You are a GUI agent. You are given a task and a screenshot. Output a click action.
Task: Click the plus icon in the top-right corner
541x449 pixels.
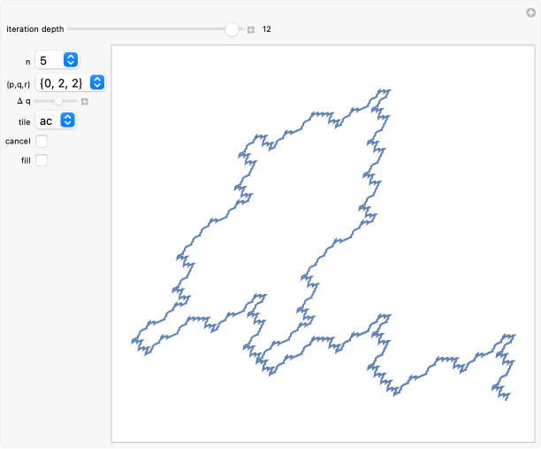pyautogui.click(x=530, y=12)
